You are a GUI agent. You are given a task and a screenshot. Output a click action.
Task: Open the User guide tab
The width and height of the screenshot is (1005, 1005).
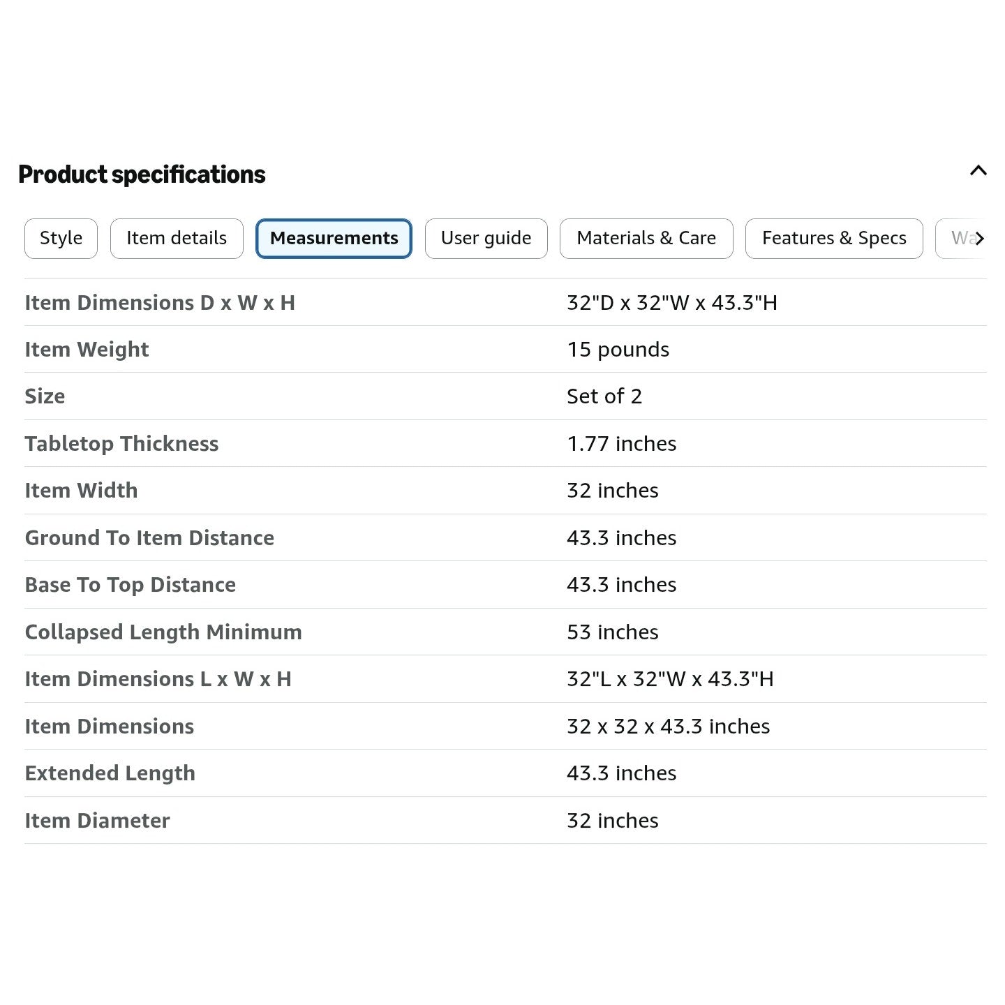(x=486, y=239)
